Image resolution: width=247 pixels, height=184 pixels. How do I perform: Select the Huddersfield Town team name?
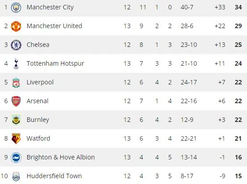click(x=54, y=176)
